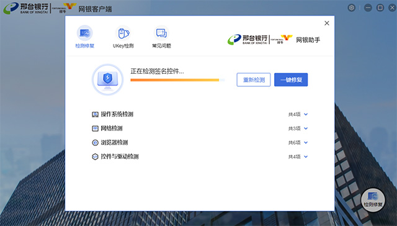397x226 pixels.
Task: Open the 检测修复 tab icon
Action: [x=85, y=33]
